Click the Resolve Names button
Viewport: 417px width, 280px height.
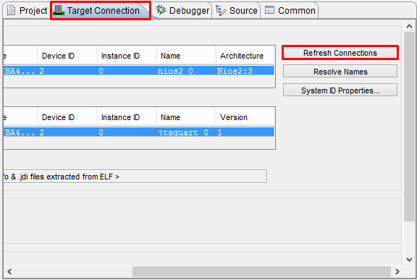tap(340, 72)
